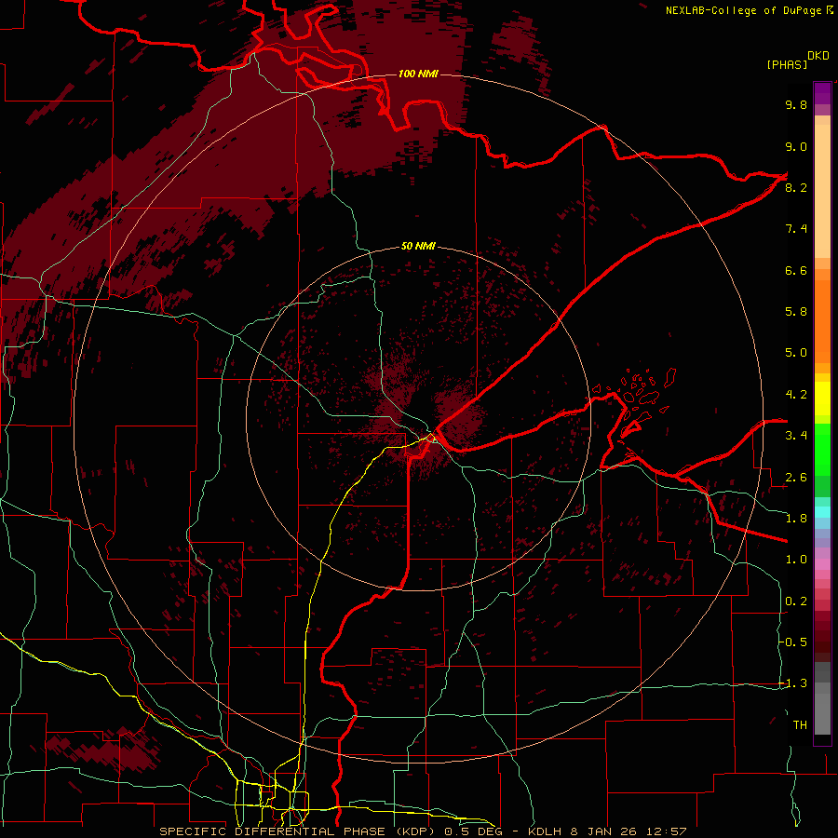The width and height of the screenshot is (838, 838).
Task: Click the 50 NMI range ring label
Action: click(418, 247)
